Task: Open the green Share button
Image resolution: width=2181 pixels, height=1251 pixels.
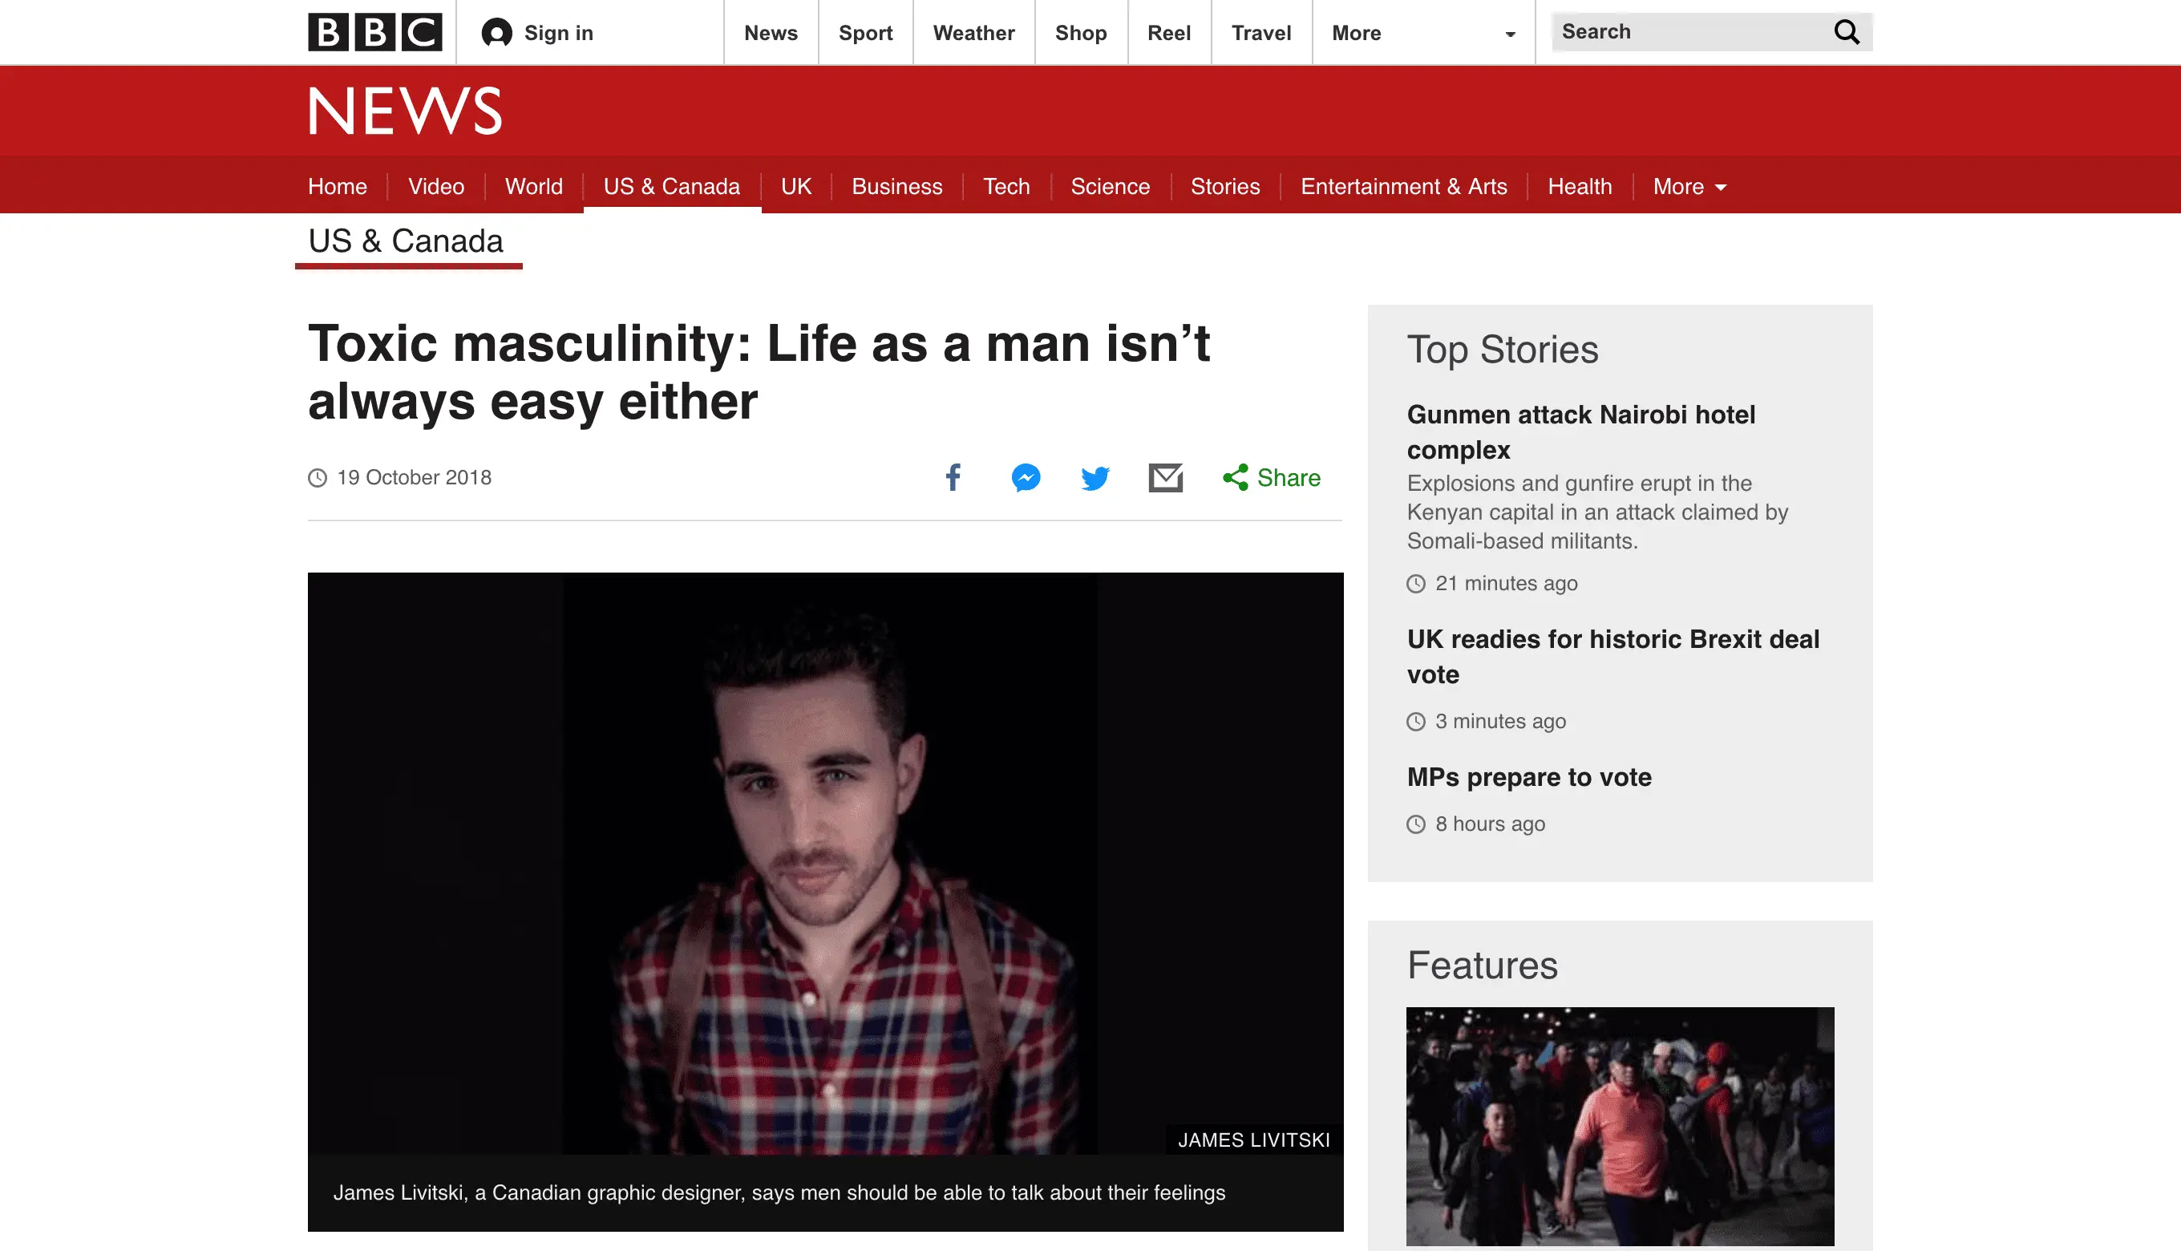Action: point(1272,477)
